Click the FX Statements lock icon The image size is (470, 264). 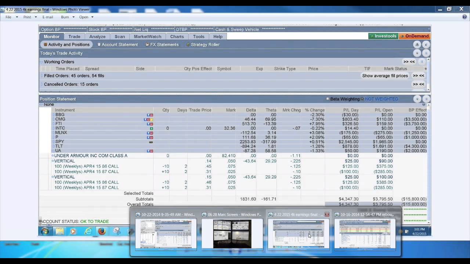pyautogui.click(x=147, y=45)
